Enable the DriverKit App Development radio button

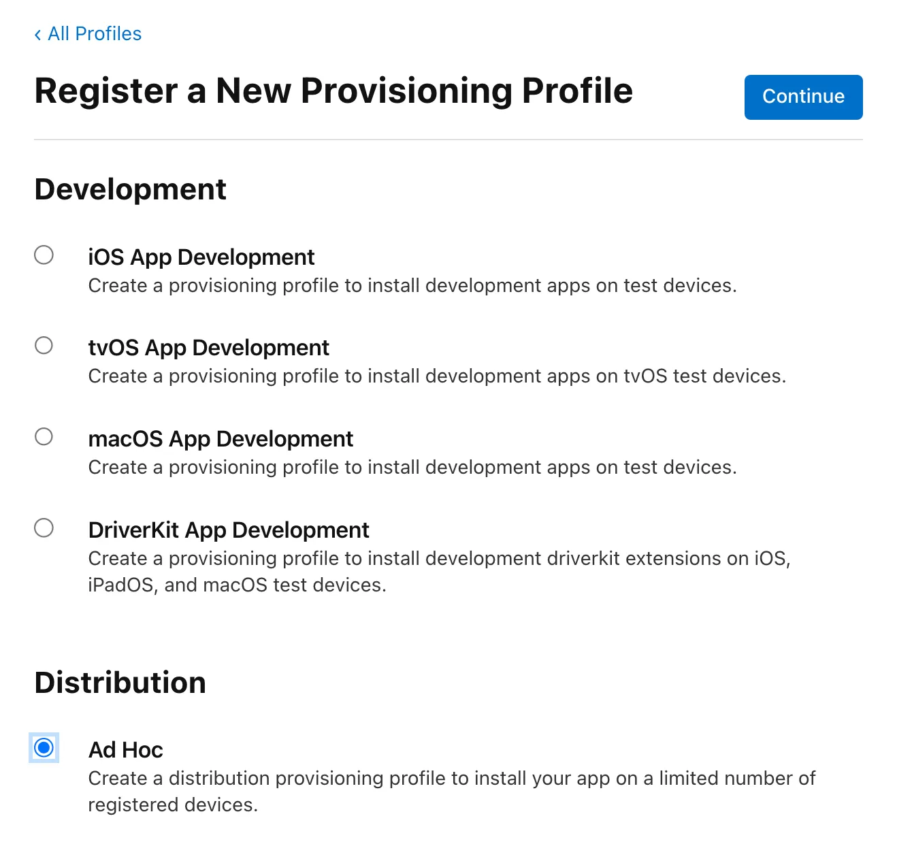coord(44,528)
